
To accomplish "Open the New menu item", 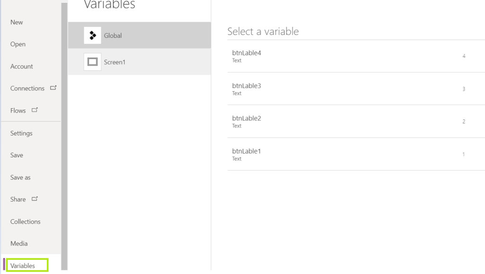I will pyautogui.click(x=17, y=22).
